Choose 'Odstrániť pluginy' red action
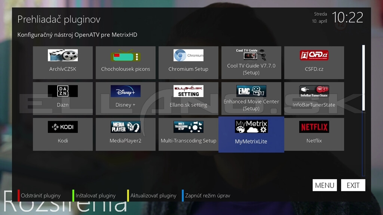This screenshot has width=383, height=215. pyautogui.click(x=40, y=196)
